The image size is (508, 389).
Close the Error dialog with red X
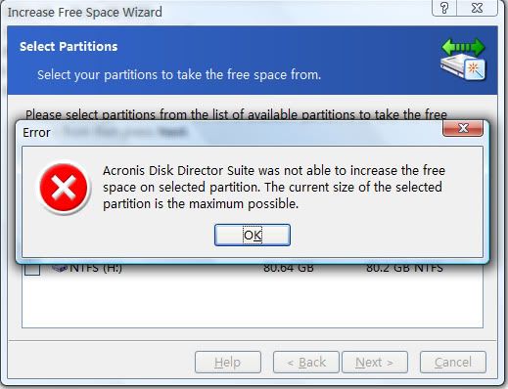coord(463,128)
